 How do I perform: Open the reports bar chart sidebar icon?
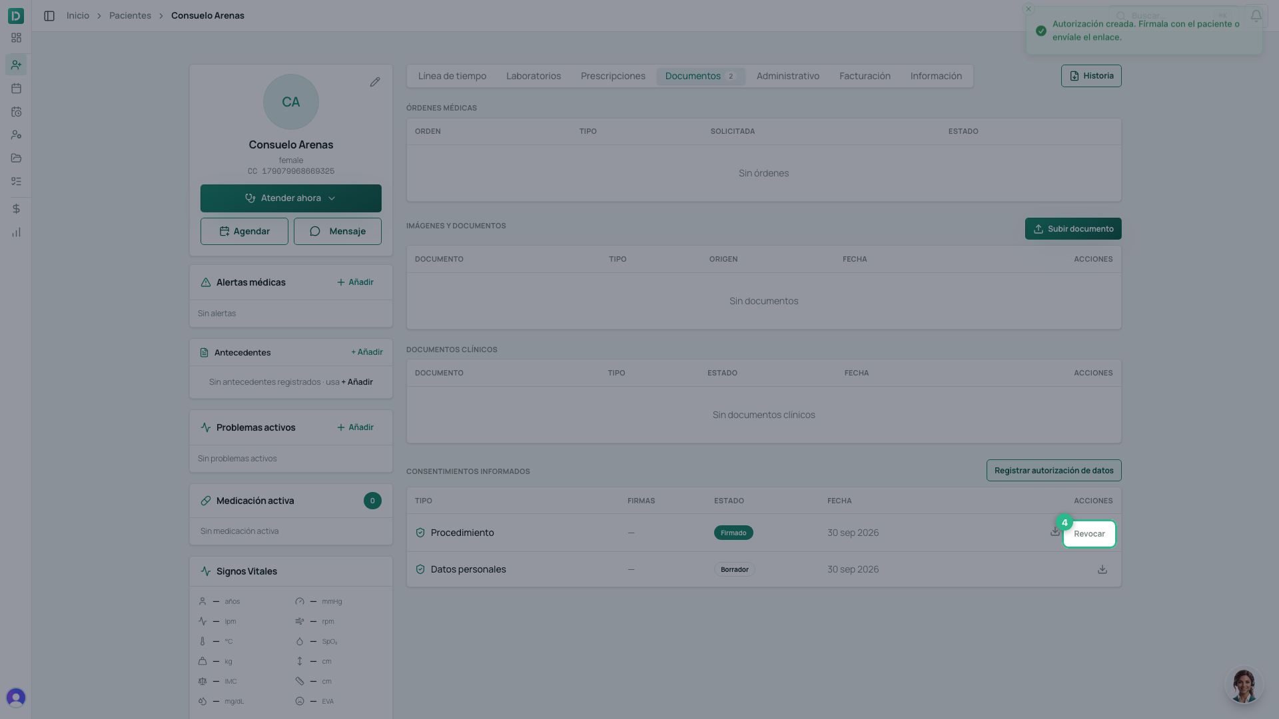pyautogui.click(x=16, y=232)
